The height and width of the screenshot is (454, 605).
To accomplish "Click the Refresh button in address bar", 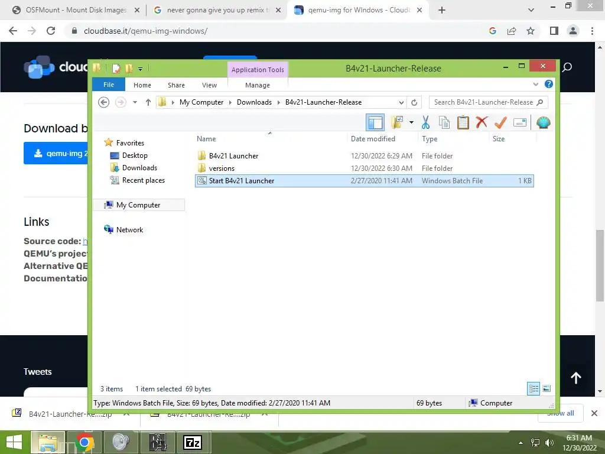I will (x=414, y=102).
